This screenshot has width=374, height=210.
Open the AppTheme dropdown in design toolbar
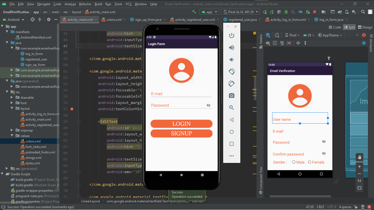[x=330, y=35]
